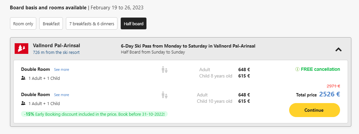Screen dimensions: 359x134
Task: Select the Breakfast board option
Action: click(x=51, y=24)
